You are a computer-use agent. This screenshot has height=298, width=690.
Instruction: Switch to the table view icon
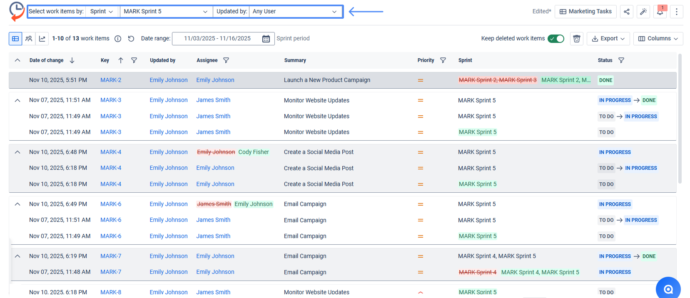click(15, 39)
